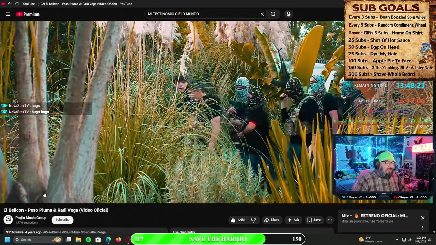Click the video player to pause
The image size is (436, 245).
(167, 112)
